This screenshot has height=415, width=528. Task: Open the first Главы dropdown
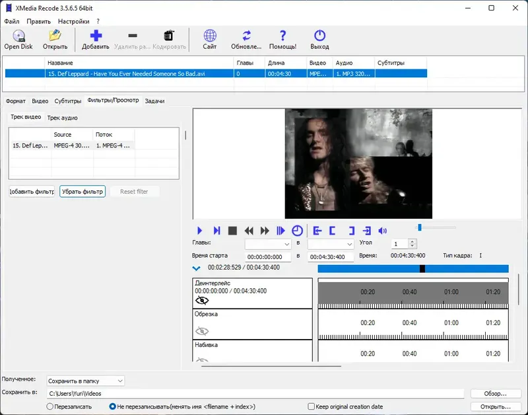tap(268, 244)
